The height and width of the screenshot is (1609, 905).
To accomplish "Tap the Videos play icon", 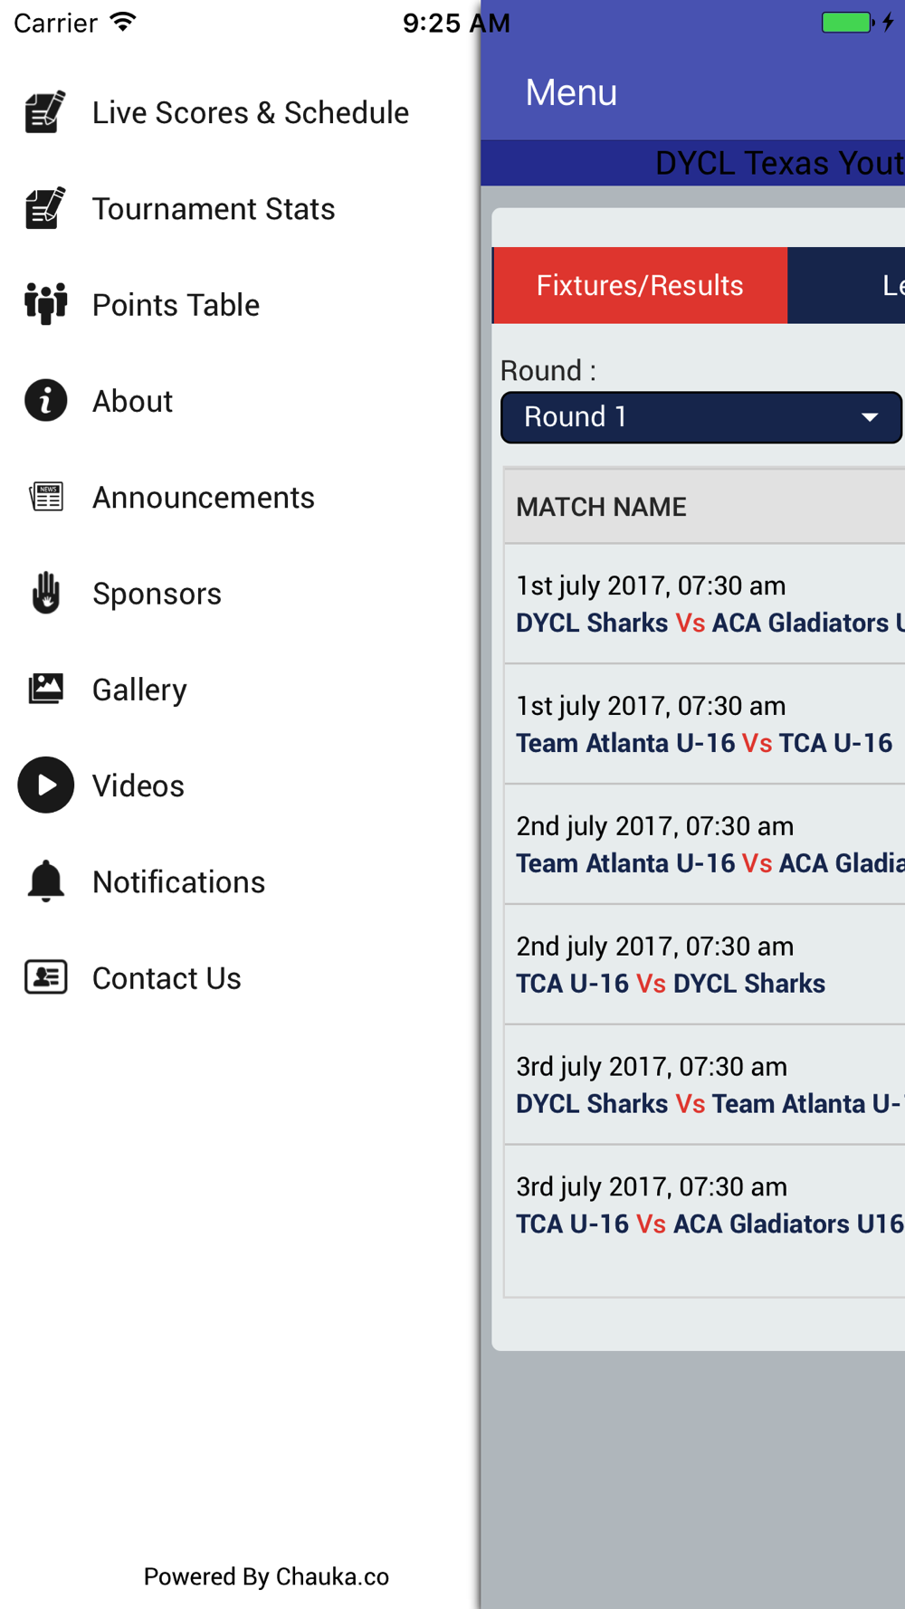I will pos(45,785).
